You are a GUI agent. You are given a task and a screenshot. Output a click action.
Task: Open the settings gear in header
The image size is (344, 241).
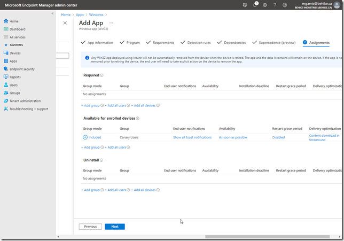265,5
